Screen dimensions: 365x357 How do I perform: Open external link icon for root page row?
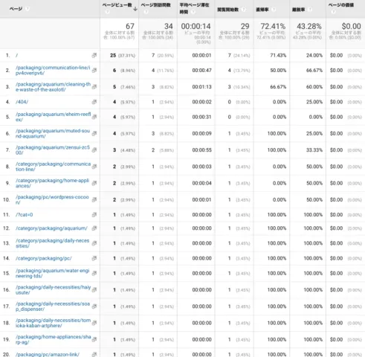point(94,55)
